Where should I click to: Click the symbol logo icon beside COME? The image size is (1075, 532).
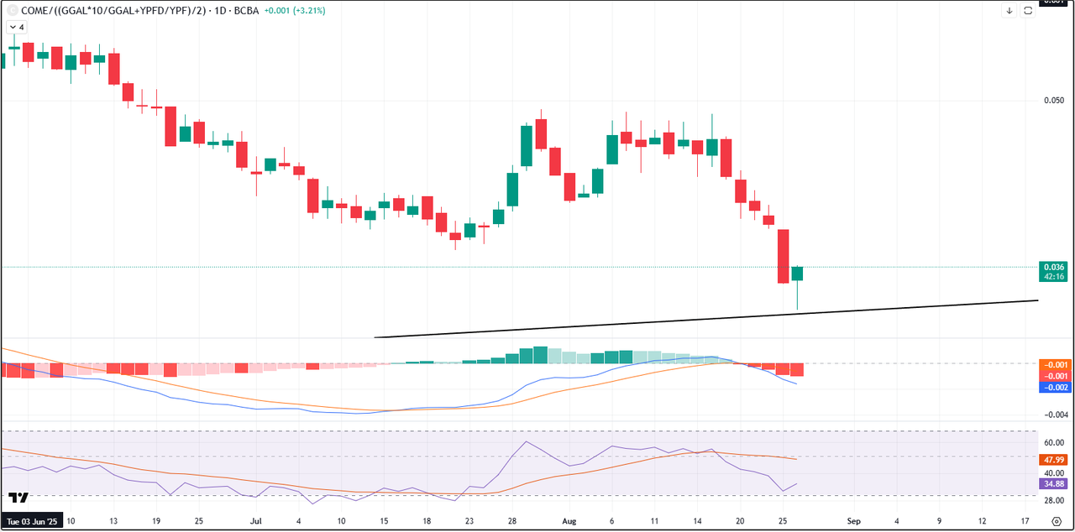[11, 11]
